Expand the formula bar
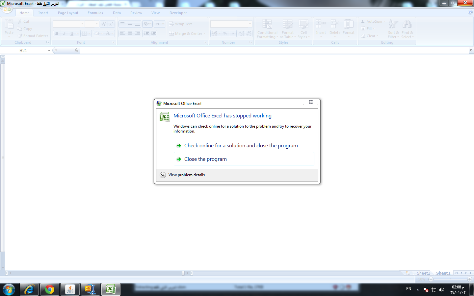Image resolution: width=474 pixels, height=296 pixels. tap(471, 50)
